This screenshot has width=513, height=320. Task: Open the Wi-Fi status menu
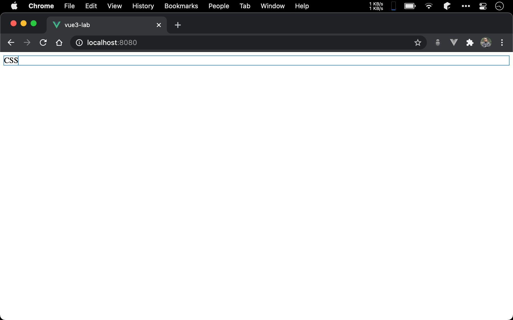pos(429,6)
